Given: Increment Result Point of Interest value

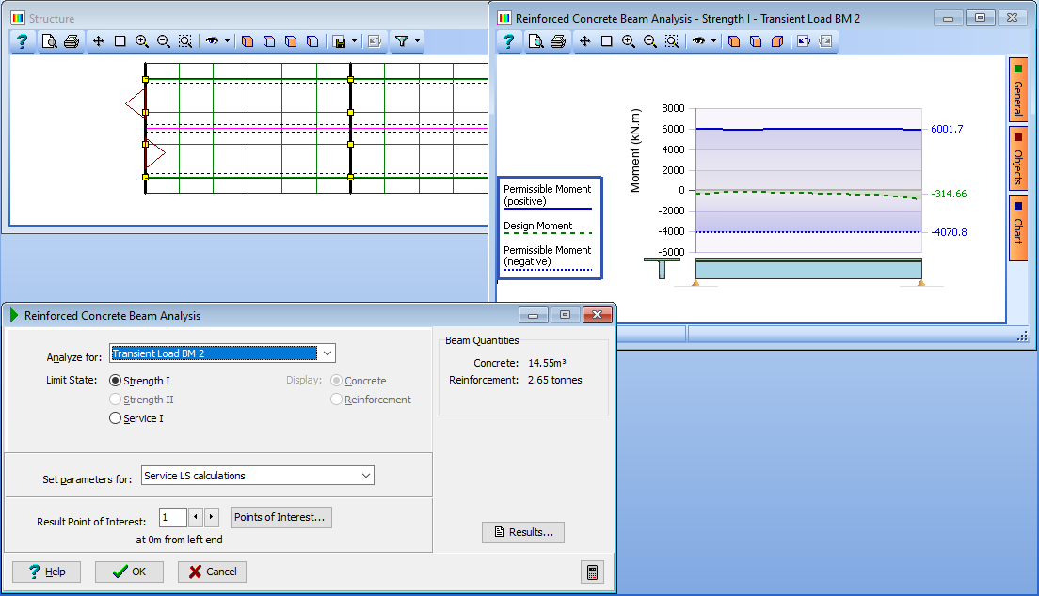Looking at the screenshot, I should (x=210, y=516).
